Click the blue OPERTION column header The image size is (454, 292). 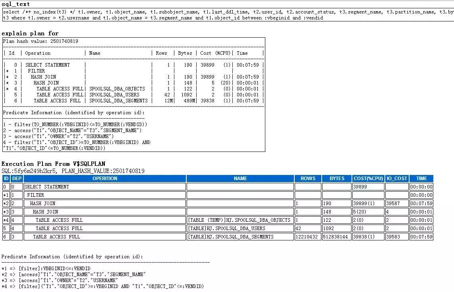click(x=105, y=179)
